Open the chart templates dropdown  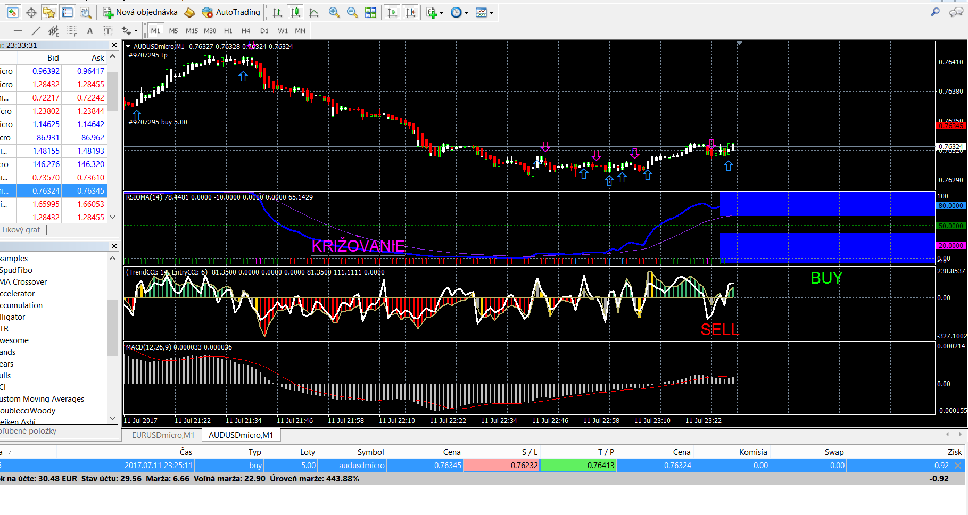[x=484, y=12]
